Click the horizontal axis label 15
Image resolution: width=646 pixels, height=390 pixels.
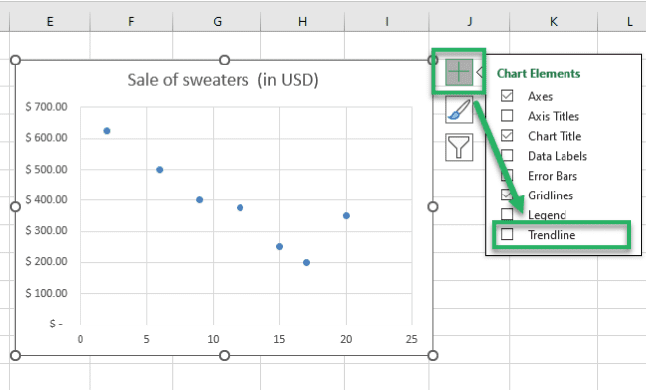(x=279, y=339)
